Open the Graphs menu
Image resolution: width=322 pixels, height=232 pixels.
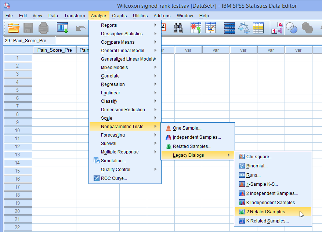tap(119, 16)
